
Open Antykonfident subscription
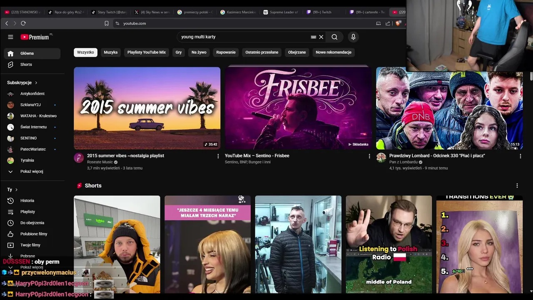pyautogui.click(x=32, y=94)
